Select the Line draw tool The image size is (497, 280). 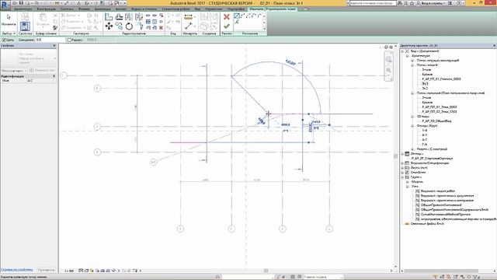236,16
